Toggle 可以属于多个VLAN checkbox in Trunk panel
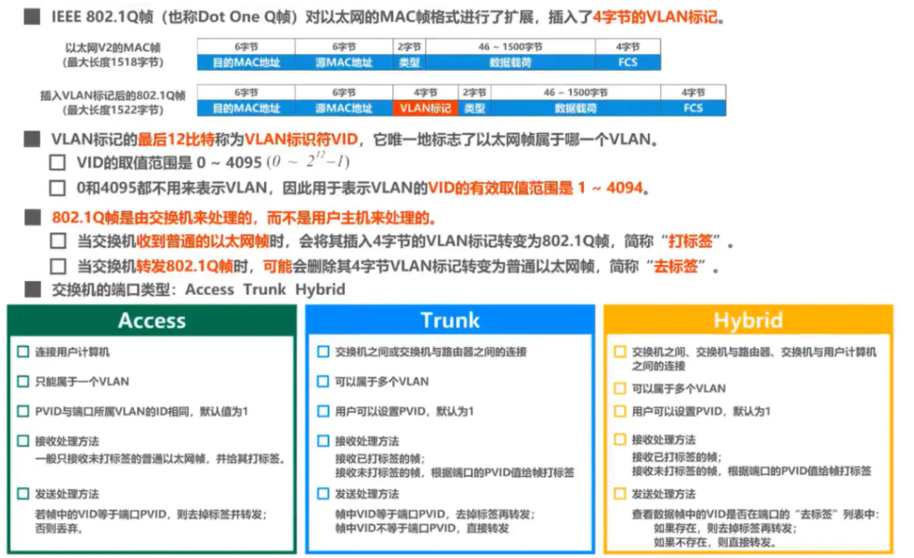The height and width of the screenshot is (558, 914). (323, 381)
